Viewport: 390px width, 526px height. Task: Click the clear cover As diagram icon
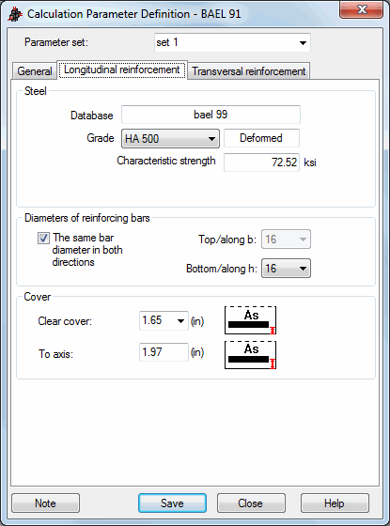tap(250, 320)
